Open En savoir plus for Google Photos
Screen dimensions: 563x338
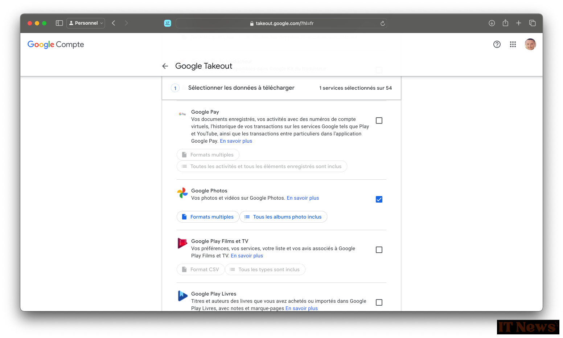click(x=303, y=198)
